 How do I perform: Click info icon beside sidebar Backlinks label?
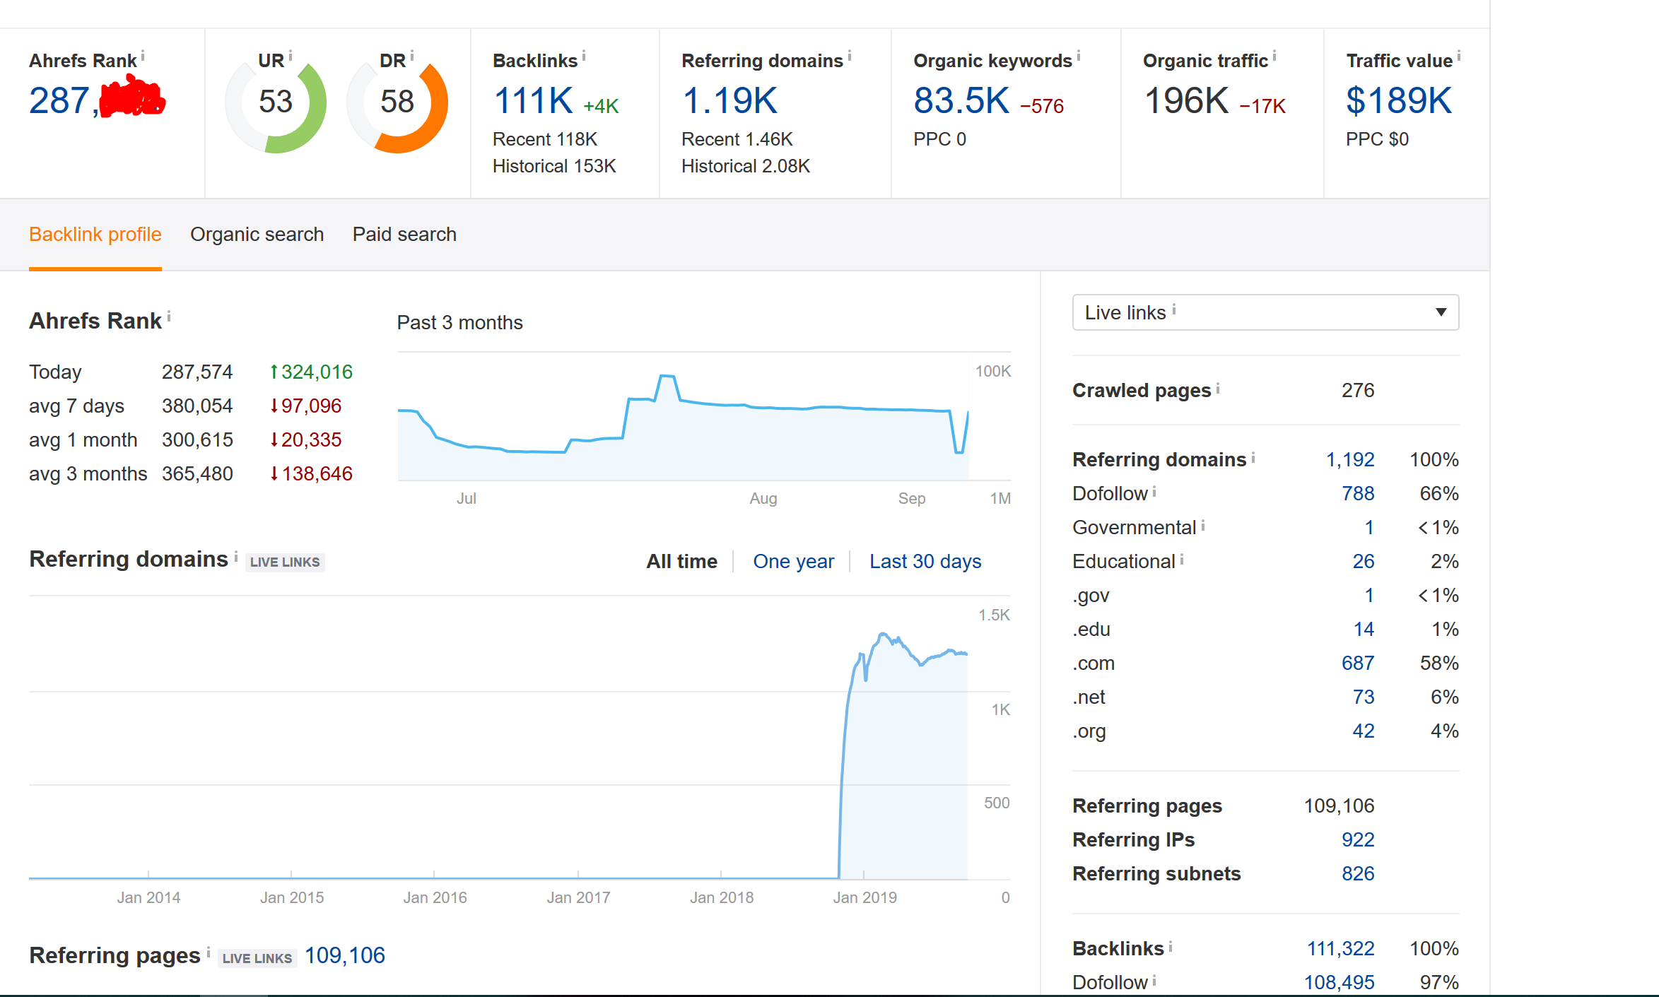[x=1171, y=946]
